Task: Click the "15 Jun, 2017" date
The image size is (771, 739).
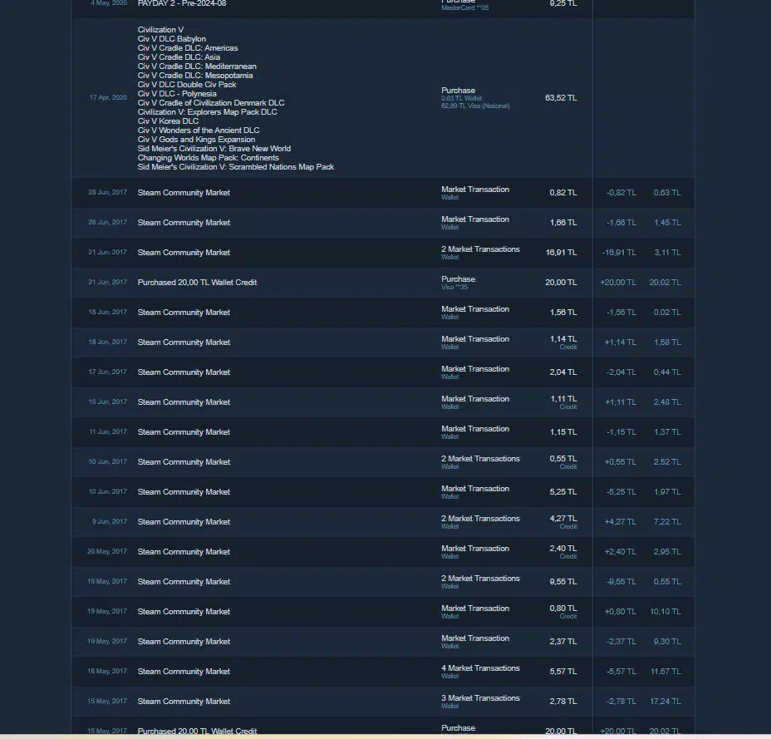Action: click(x=108, y=402)
